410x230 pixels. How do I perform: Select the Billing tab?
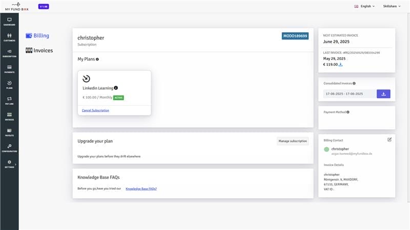tap(37, 36)
